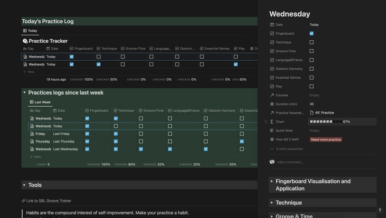This screenshot has height=218, width=386.
Task: Click the Practice Tracker emoji icon
Action: click(25, 41)
